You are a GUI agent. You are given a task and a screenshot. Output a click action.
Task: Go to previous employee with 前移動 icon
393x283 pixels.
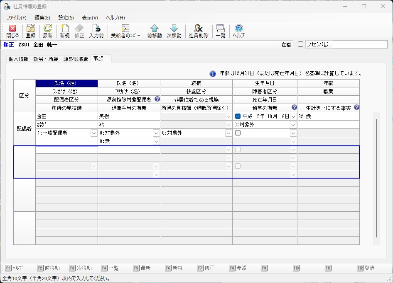(x=155, y=31)
